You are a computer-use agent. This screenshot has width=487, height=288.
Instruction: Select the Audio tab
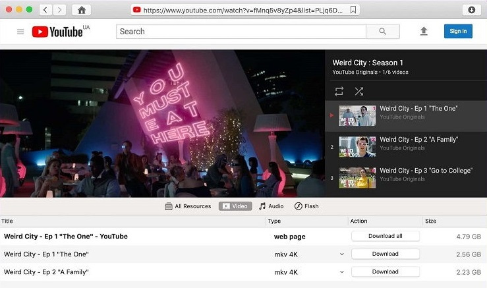tap(271, 206)
